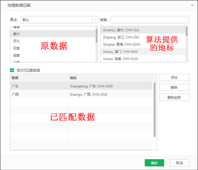Click the 删除 button
198x170 pixels.
point(174,87)
